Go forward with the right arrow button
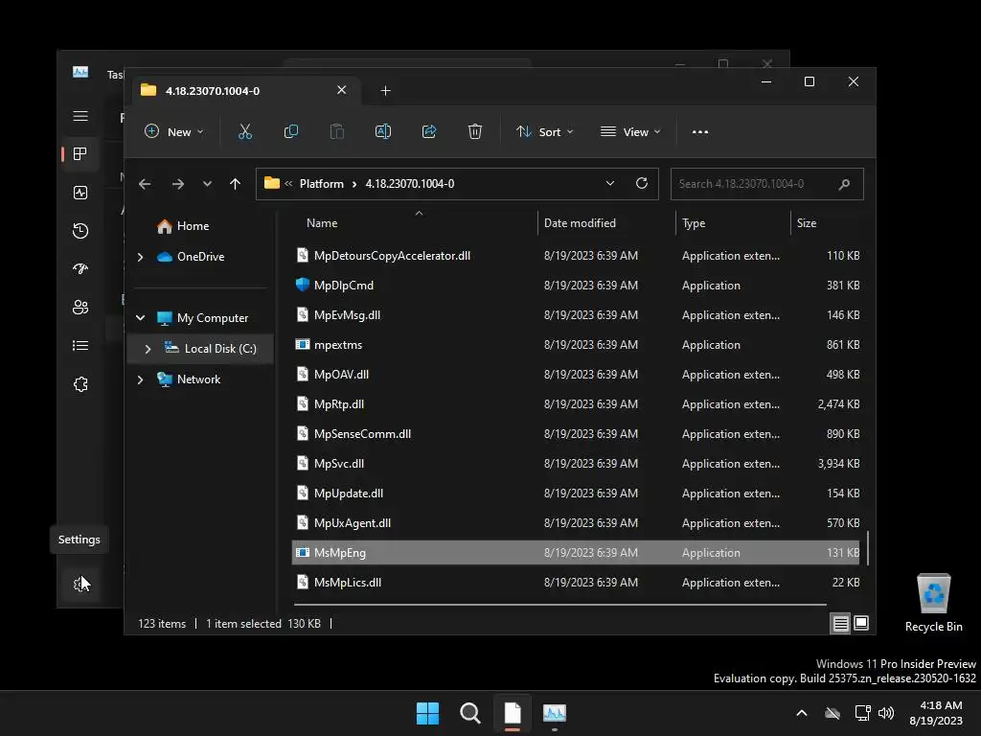 (177, 184)
